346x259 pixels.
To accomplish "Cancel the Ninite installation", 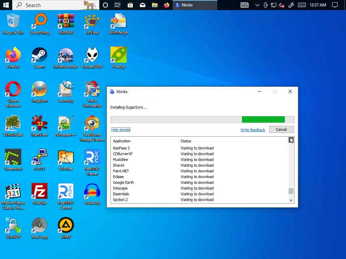I will (x=281, y=129).
